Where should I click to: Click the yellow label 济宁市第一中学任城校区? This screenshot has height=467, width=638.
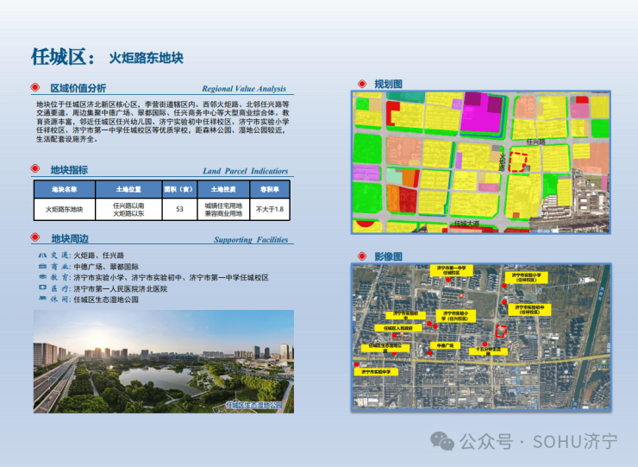tap(451, 270)
